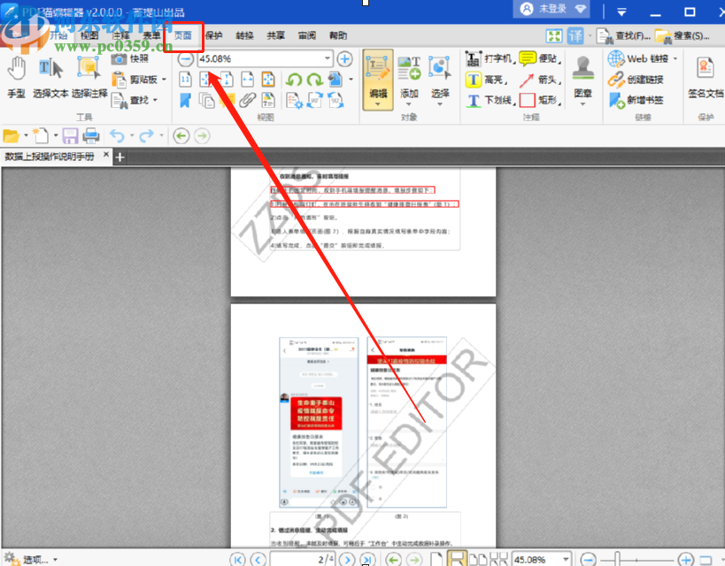
Task: Open the 帮助 ribbon tab
Action: pyautogui.click(x=338, y=35)
